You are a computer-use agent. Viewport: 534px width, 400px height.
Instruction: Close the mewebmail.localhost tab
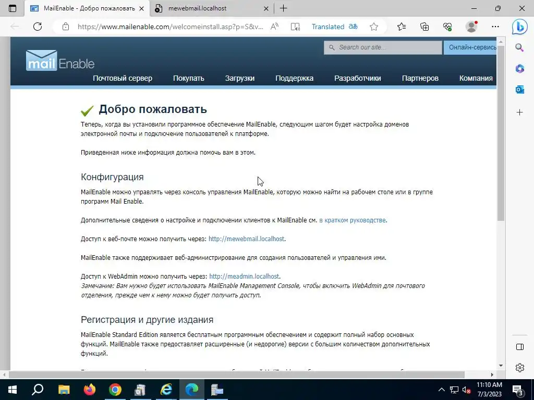pyautogui.click(x=266, y=8)
